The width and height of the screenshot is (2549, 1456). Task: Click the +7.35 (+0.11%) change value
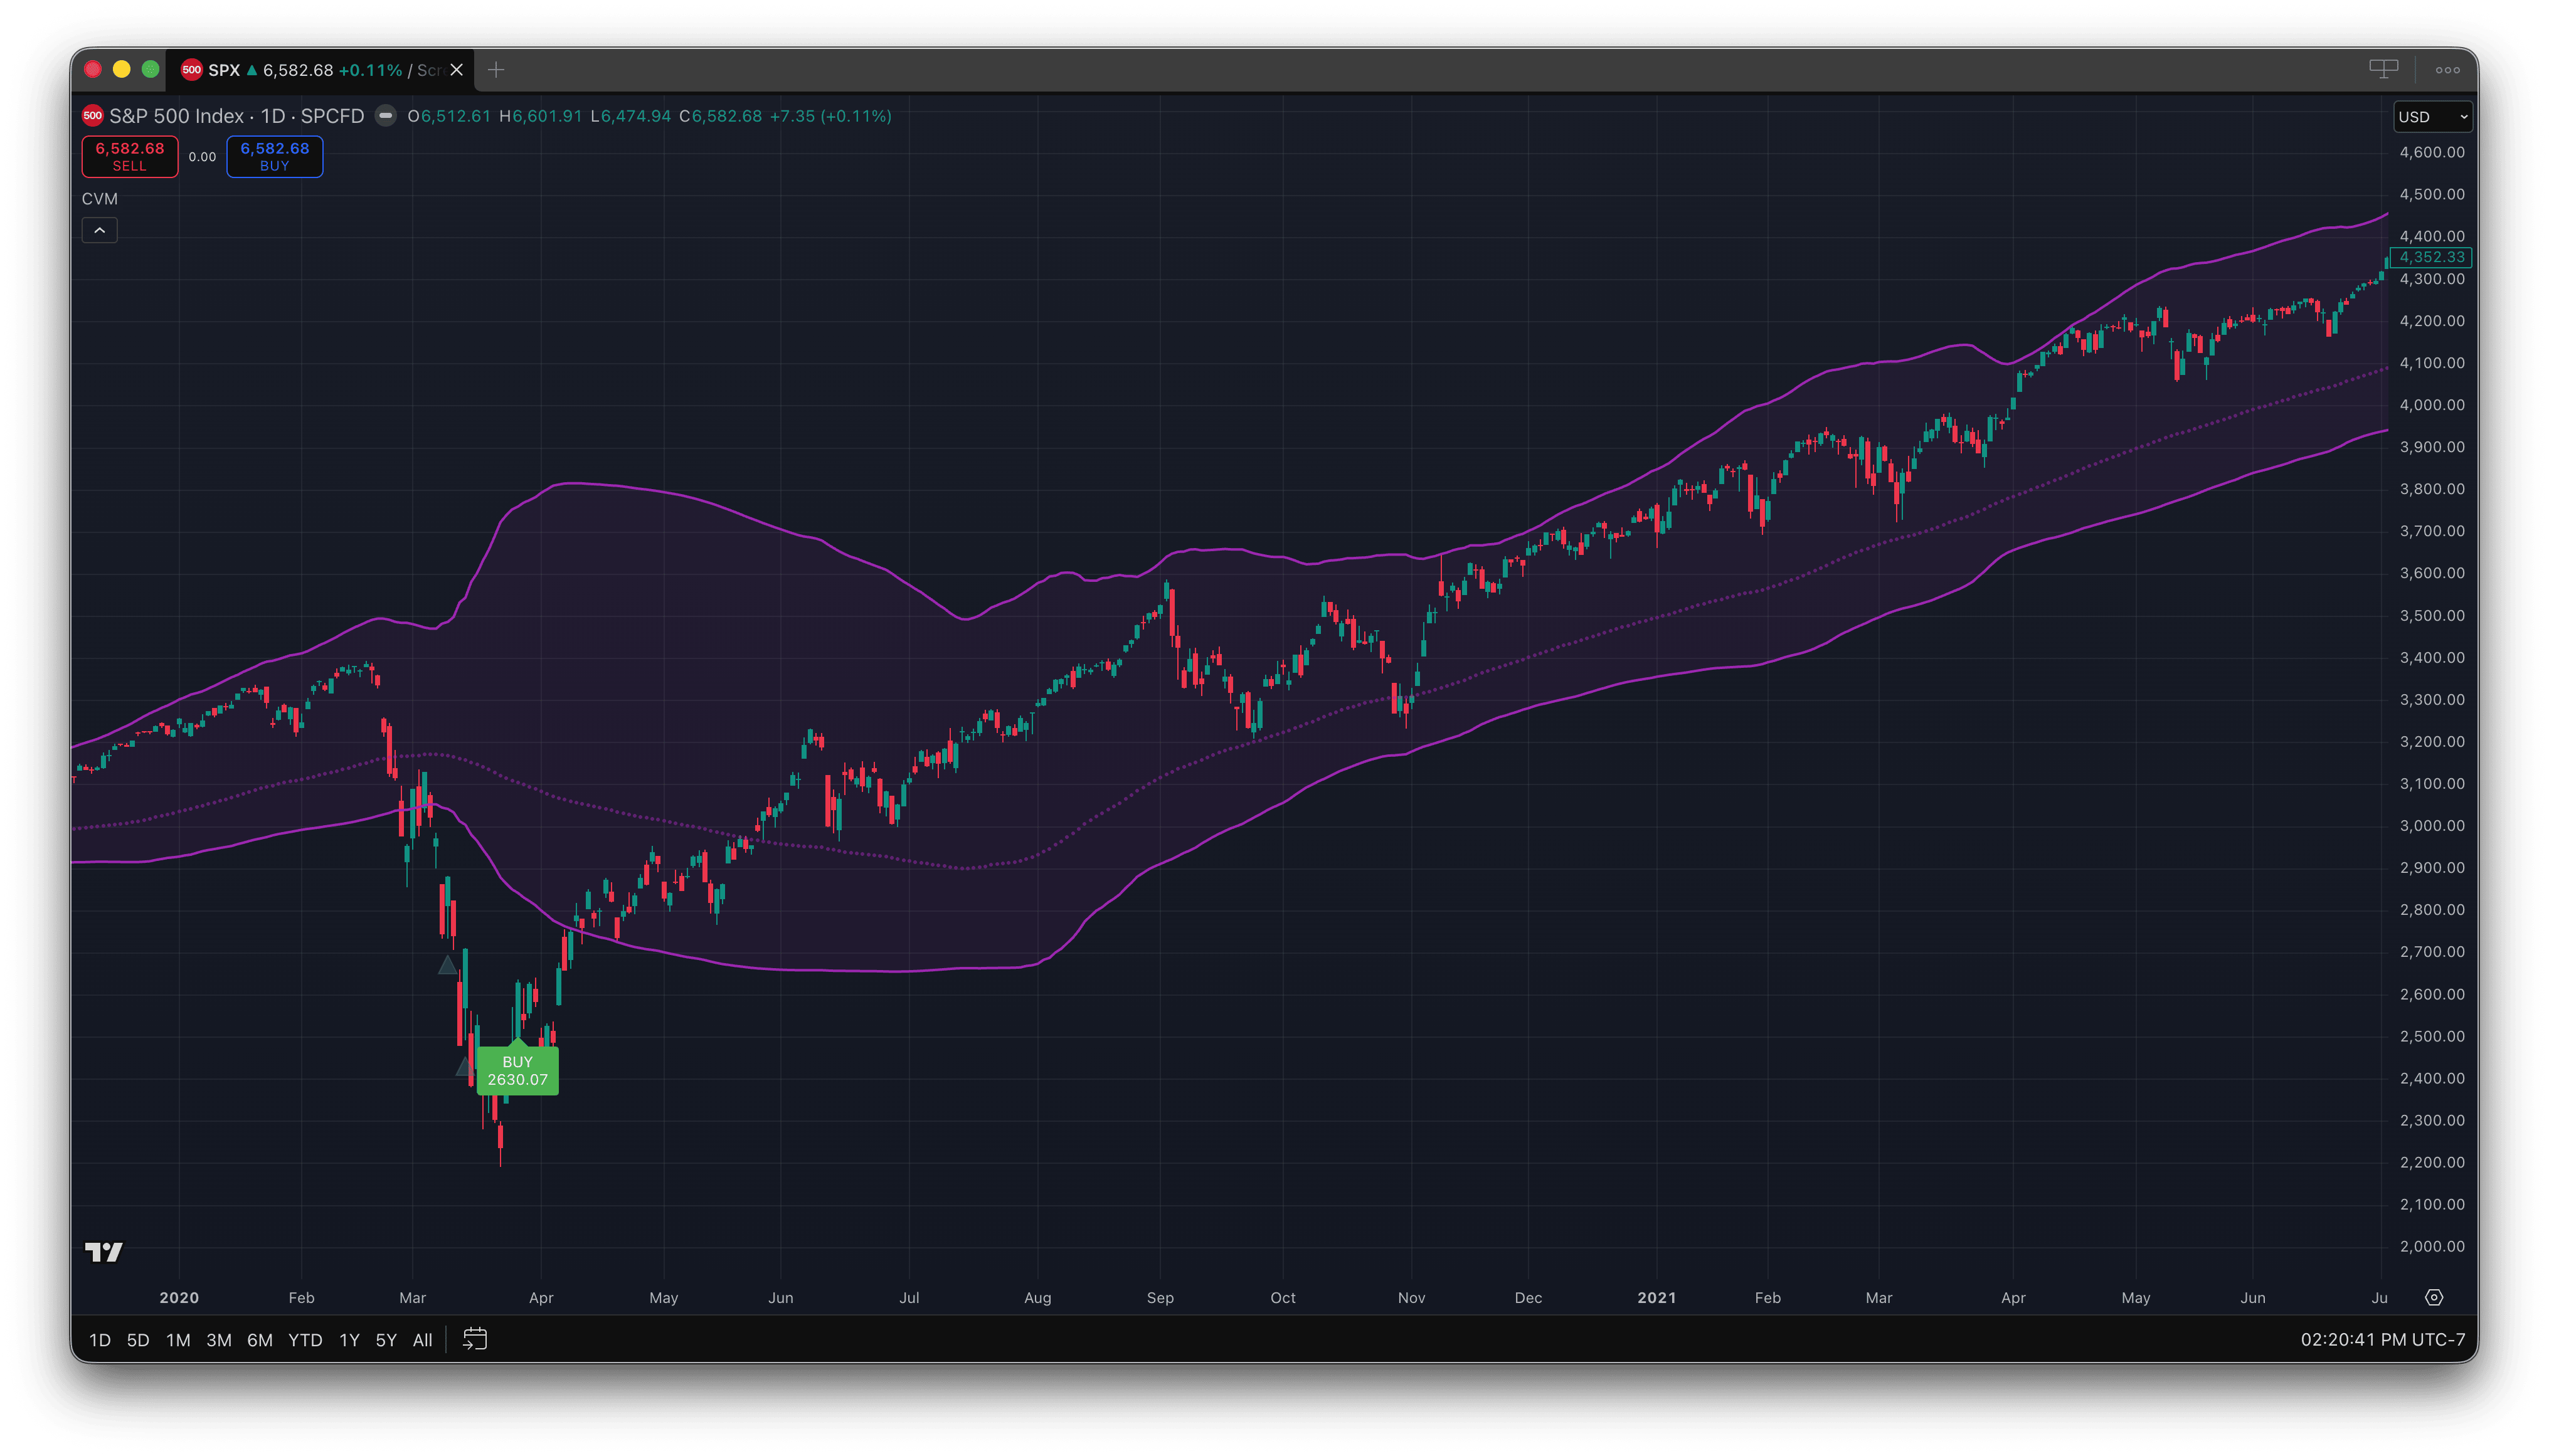pos(830,116)
